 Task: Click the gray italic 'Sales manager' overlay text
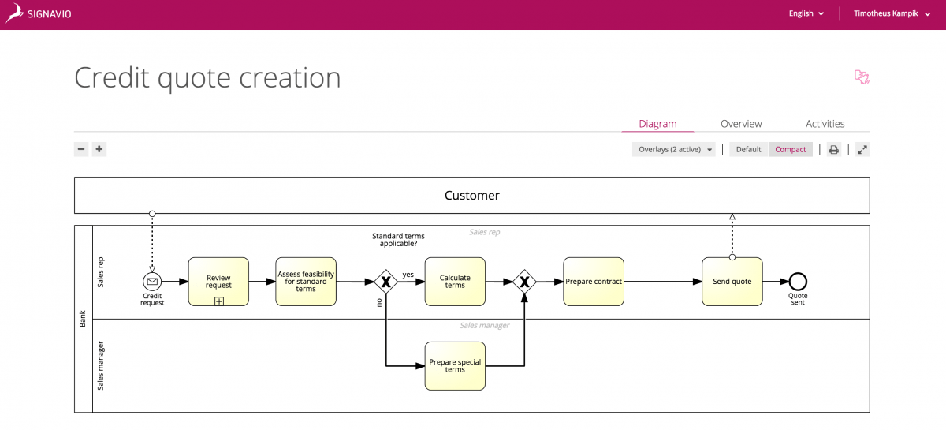484,325
